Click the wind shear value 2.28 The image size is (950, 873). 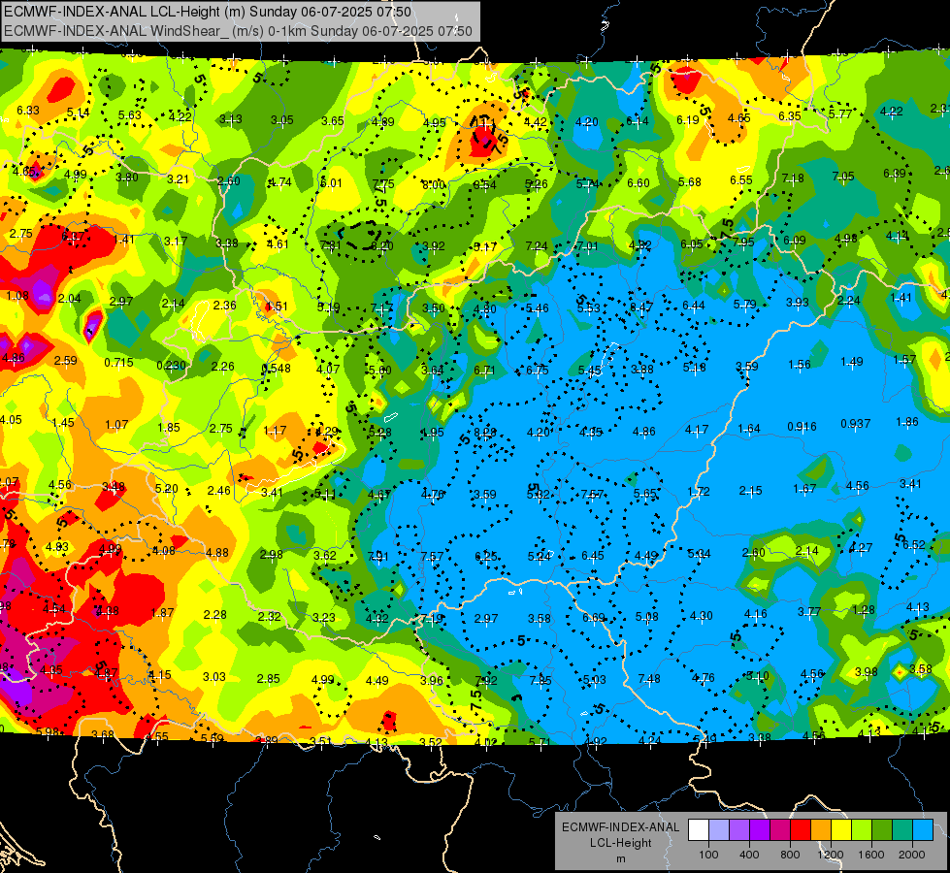[x=215, y=615]
